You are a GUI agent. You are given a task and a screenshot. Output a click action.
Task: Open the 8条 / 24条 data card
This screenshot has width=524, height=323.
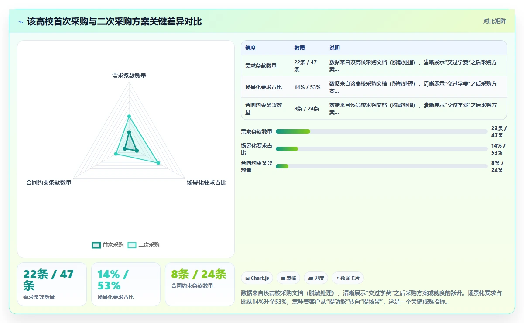point(200,284)
